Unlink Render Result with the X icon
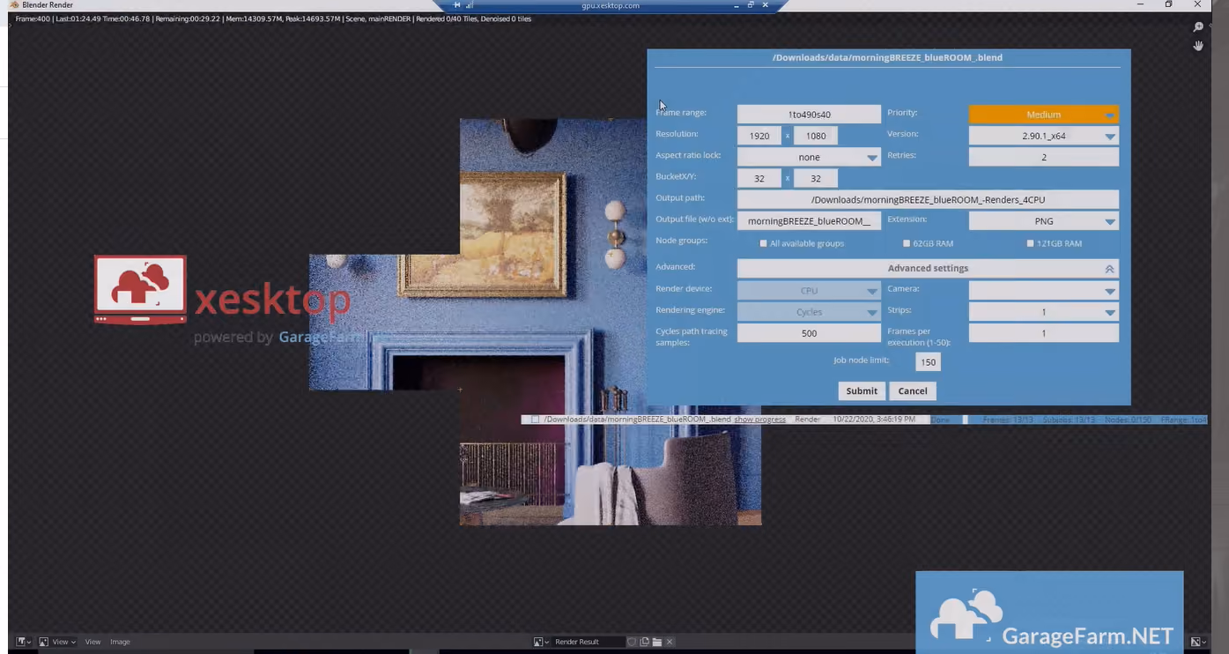This screenshot has width=1229, height=654. [670, 642]
